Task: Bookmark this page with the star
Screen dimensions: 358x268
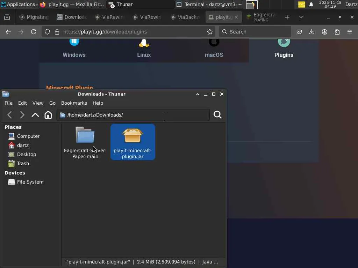Action: pos(210,32)
